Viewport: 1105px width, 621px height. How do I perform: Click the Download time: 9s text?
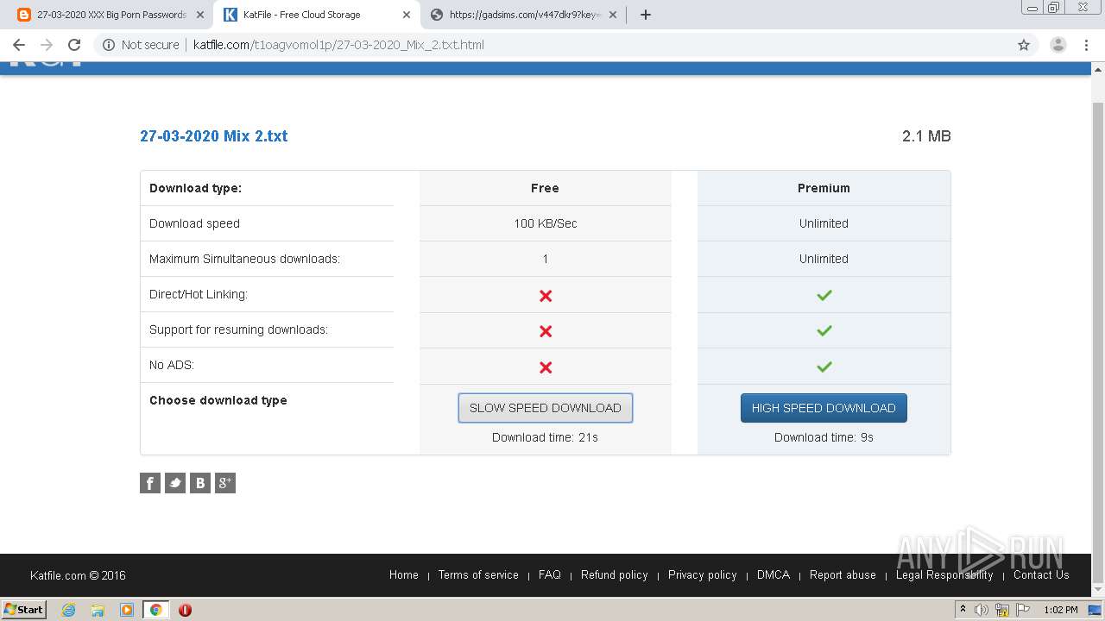click(x=824, y=437)
